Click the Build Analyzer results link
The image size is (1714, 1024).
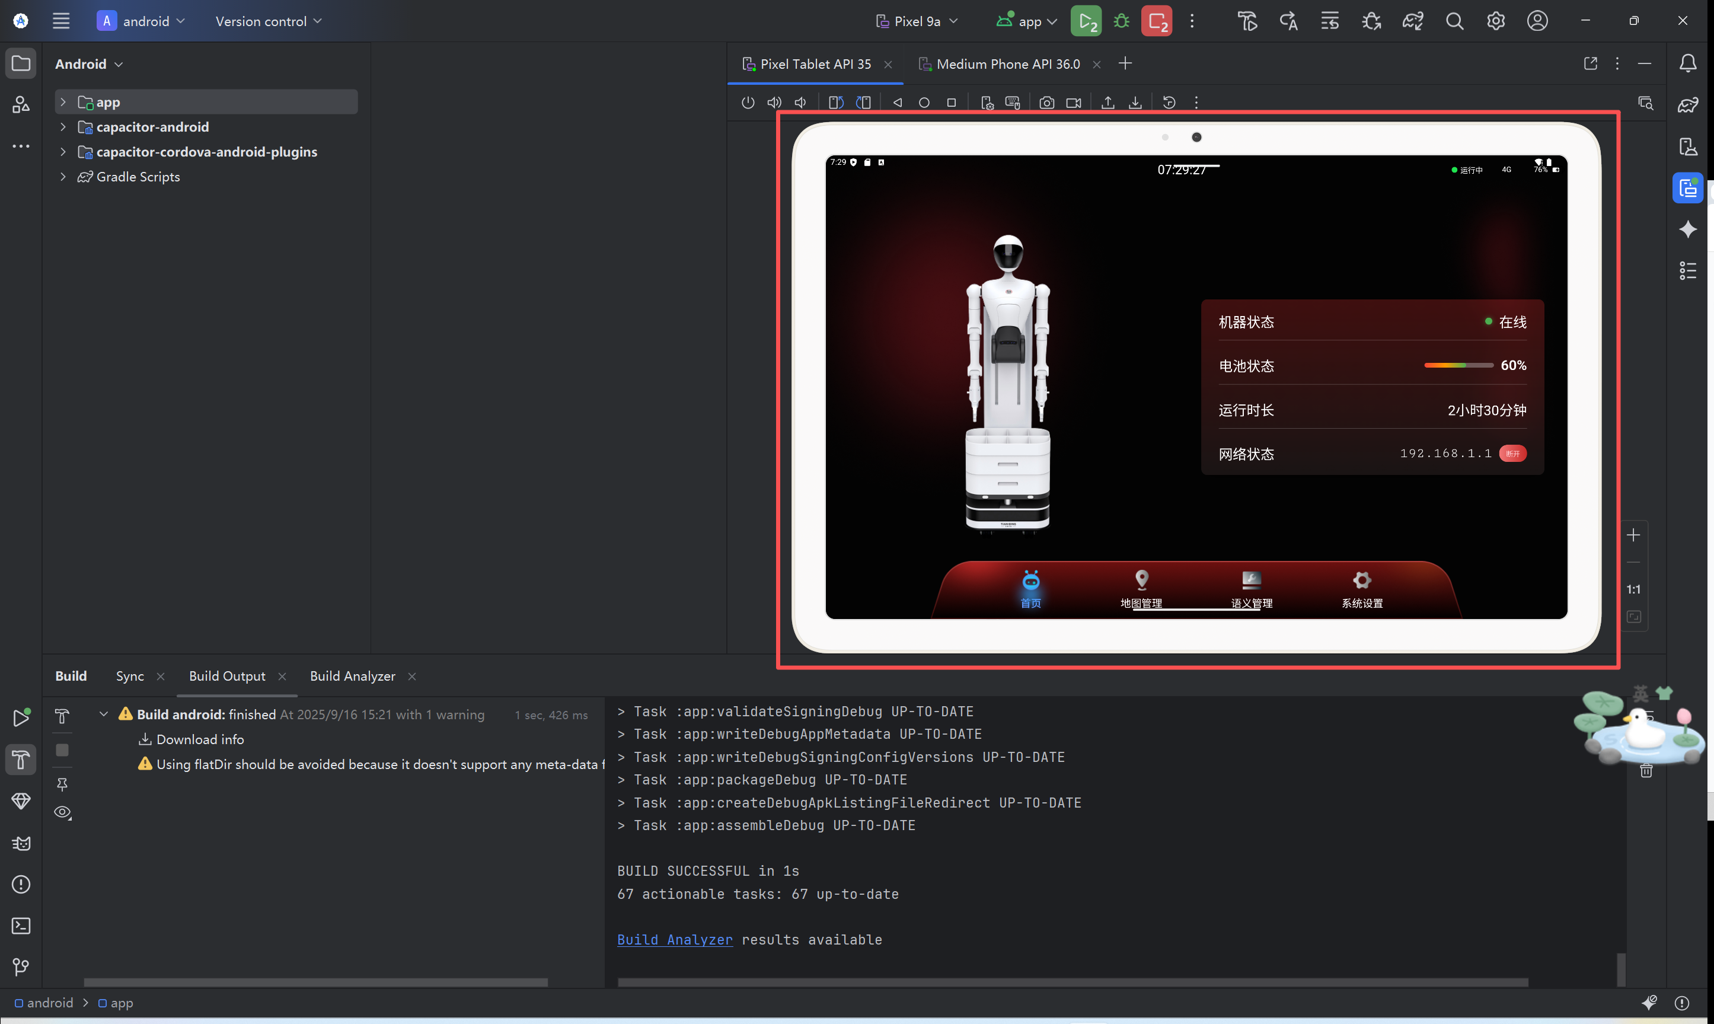pyautogui.click(x=675, y=940)
